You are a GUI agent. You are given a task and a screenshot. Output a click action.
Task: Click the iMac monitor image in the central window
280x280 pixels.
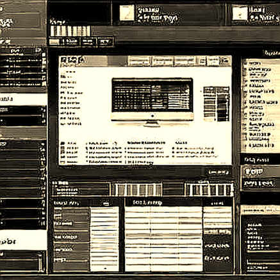point(152,102)
